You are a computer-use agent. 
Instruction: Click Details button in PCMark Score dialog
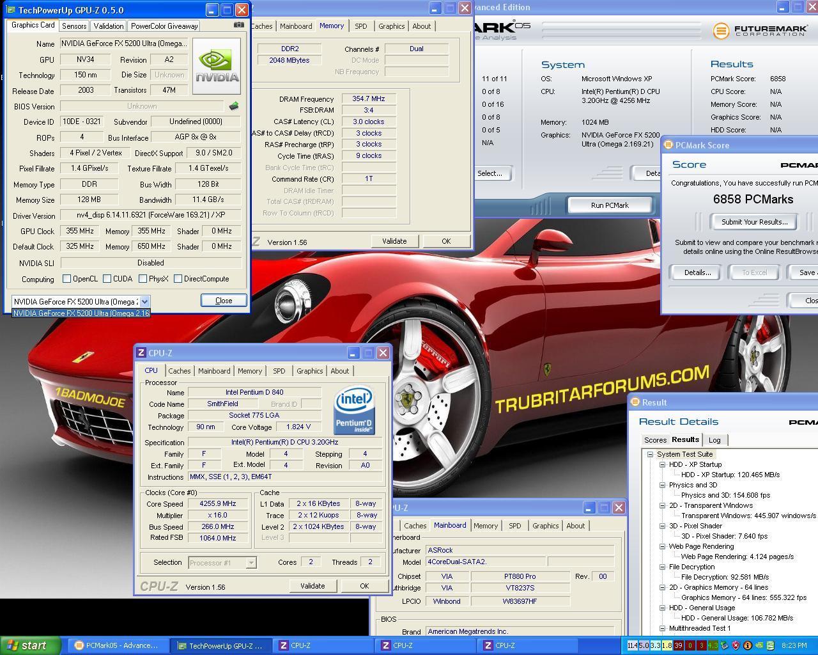click(x=697, y=272)
